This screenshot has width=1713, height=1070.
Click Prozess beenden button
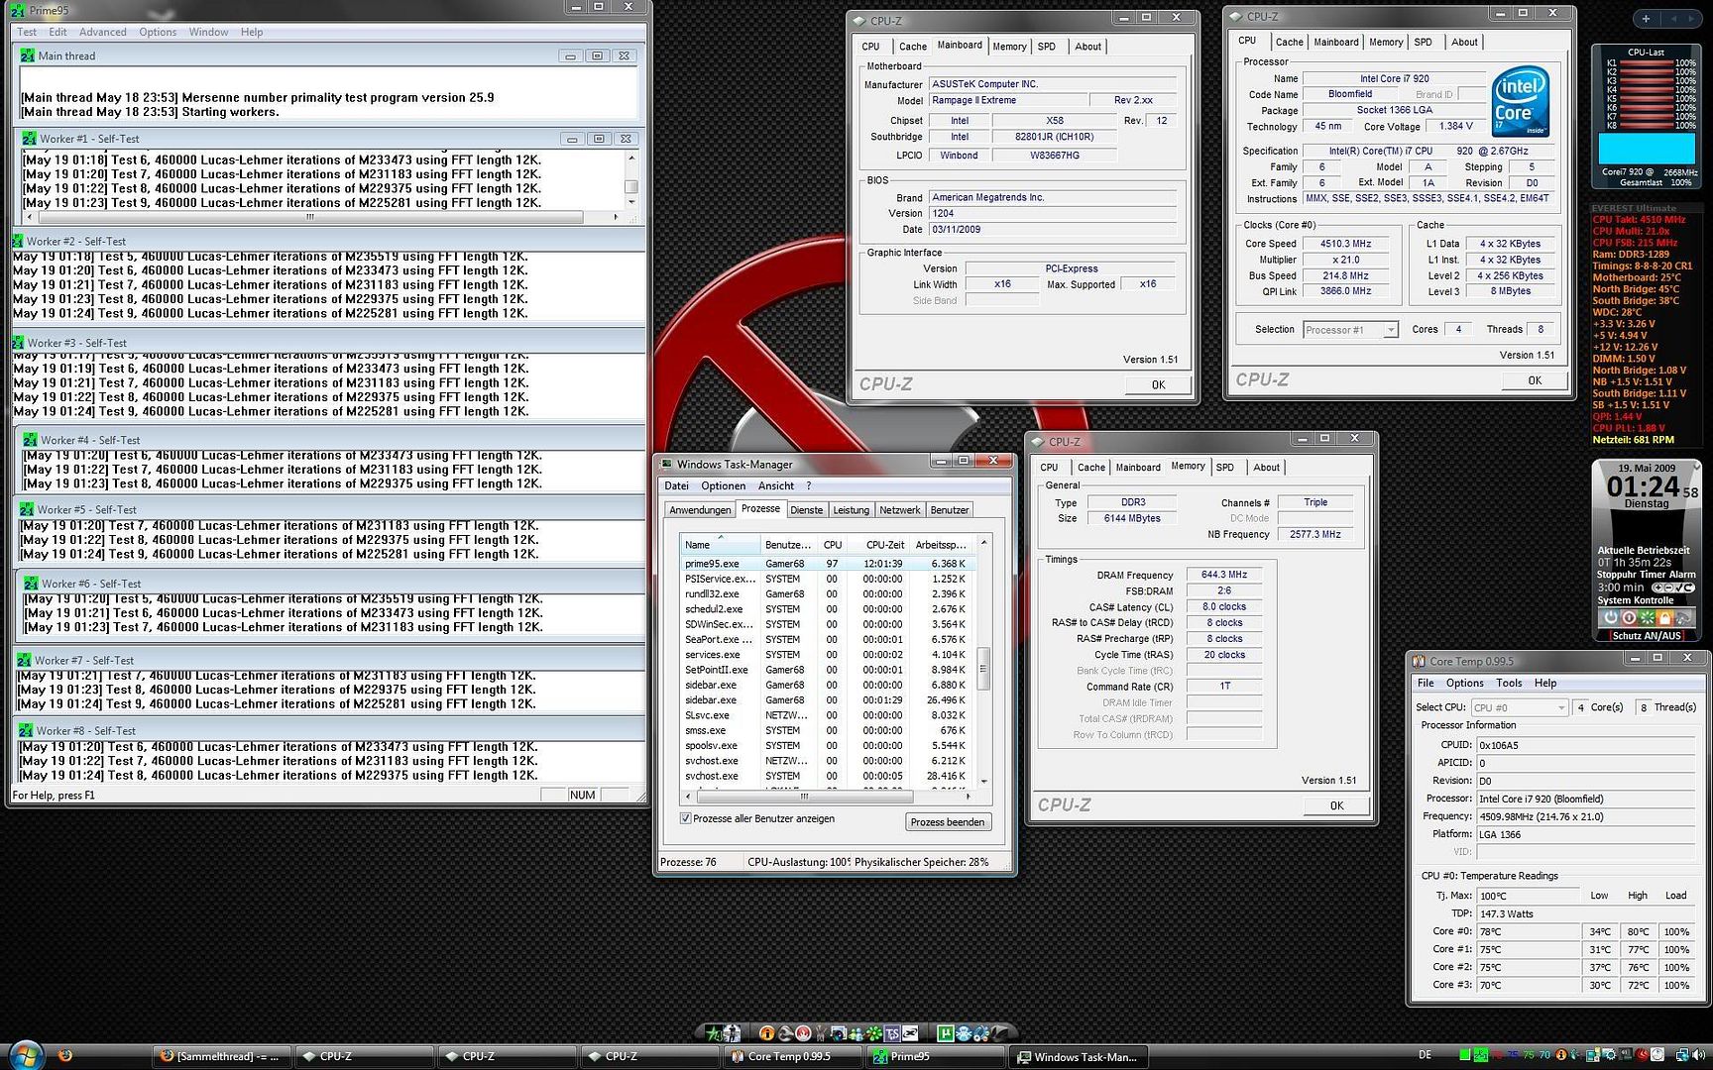click(x=948, y=822)
